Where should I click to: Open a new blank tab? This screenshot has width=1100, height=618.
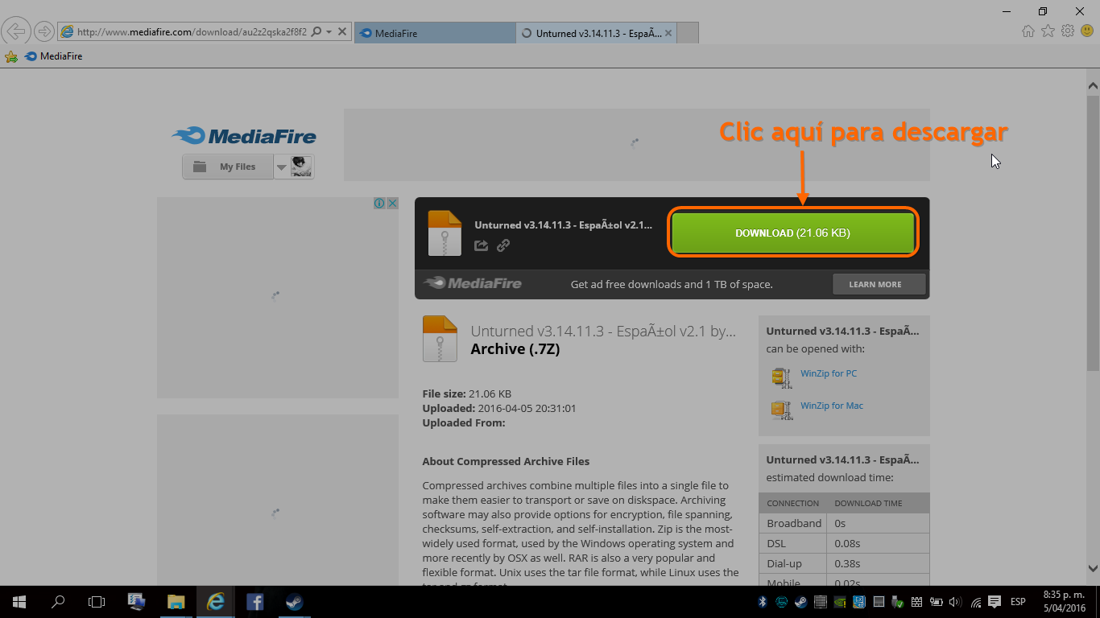(688, 33)
